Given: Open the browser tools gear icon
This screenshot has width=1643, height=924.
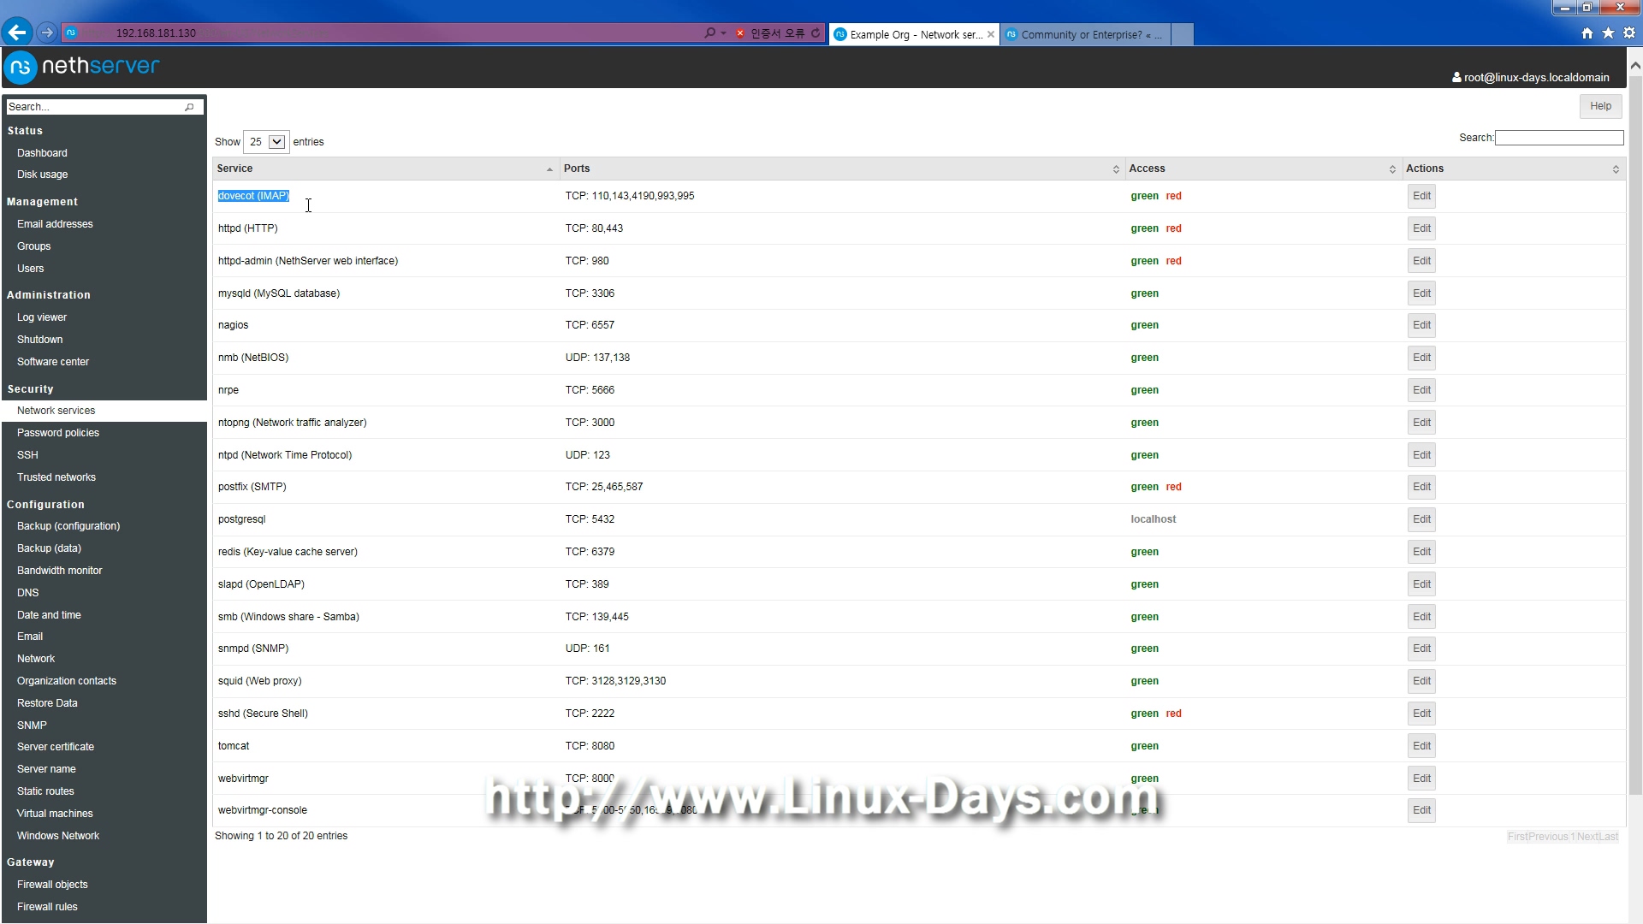Looking at the screenshot, I should [x=1628, y=33].
